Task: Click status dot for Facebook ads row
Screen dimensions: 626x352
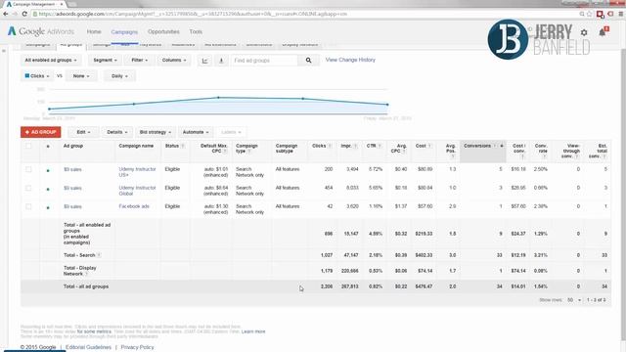Action: tap(48, 208)
